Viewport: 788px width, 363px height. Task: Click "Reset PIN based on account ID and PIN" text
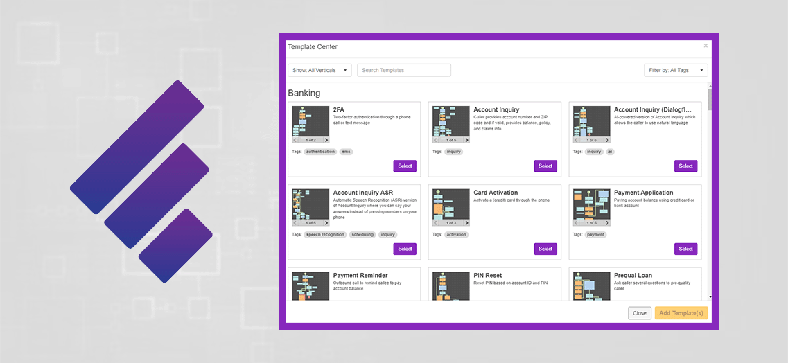pos(511,283)
